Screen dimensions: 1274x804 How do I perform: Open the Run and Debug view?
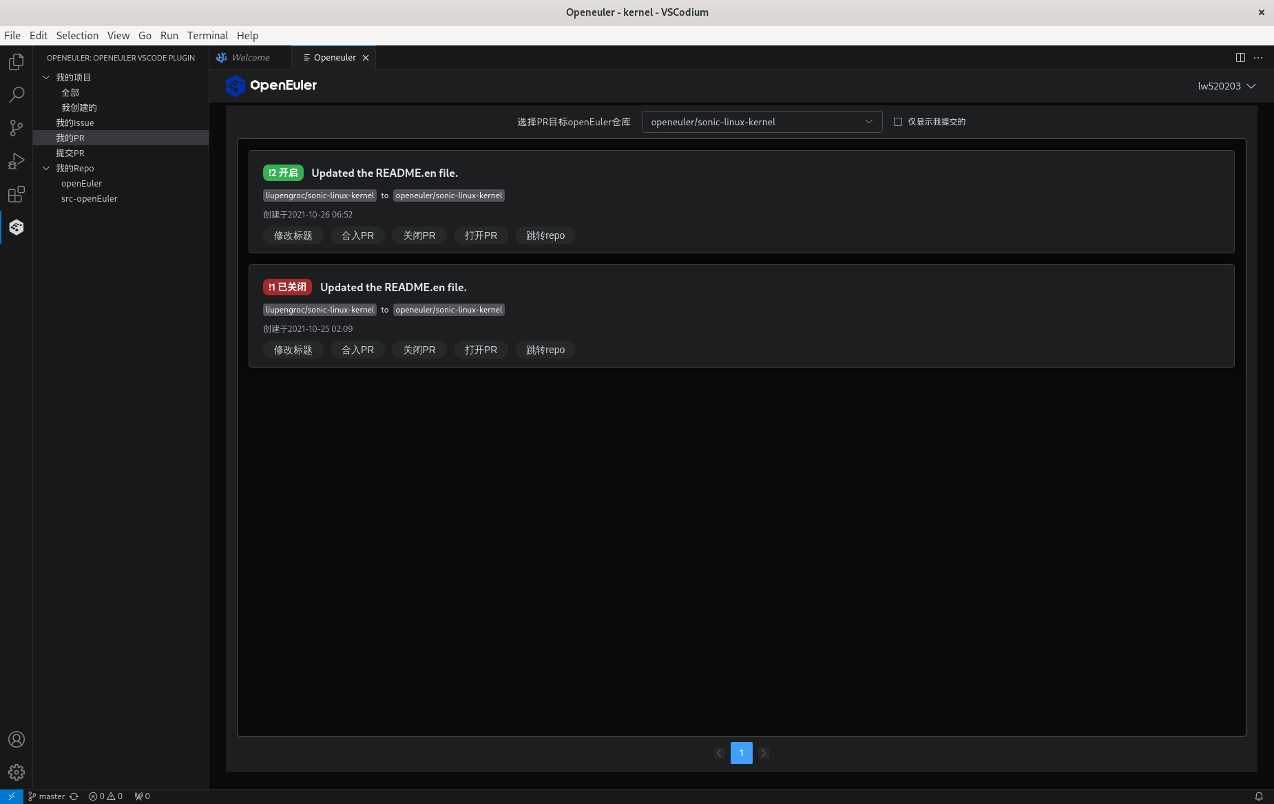17,161
